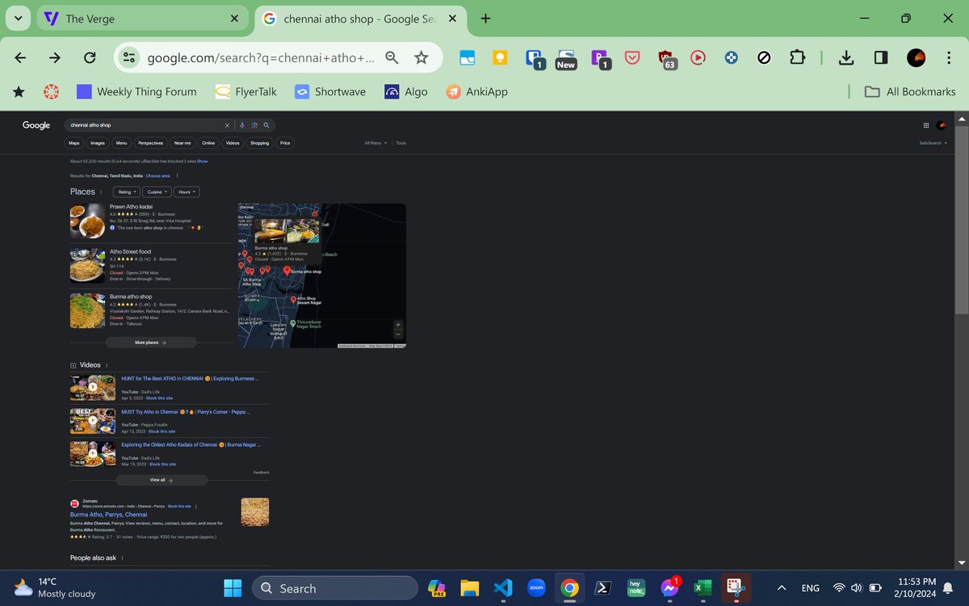This screenshot has height=606, width=969.
Task: Open the Hours filter dropdown
Action: pos(186,192)
